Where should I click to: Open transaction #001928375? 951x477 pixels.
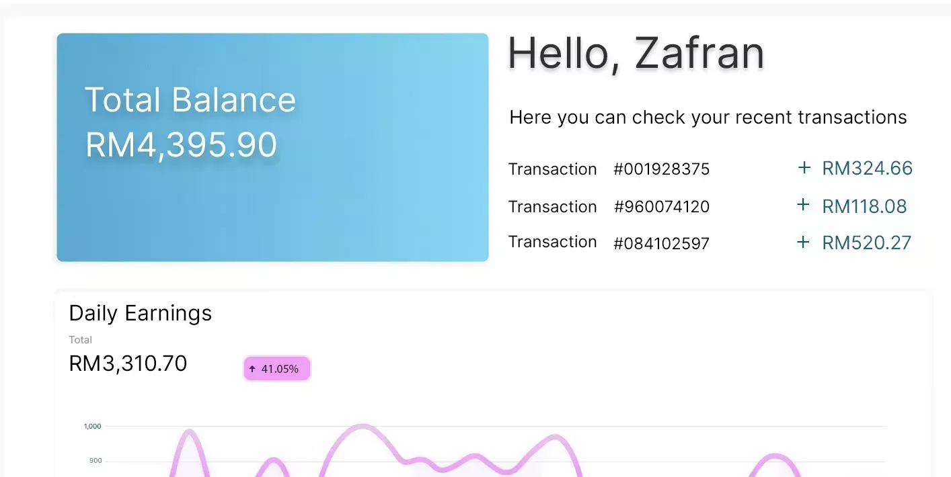click(661, 169)
